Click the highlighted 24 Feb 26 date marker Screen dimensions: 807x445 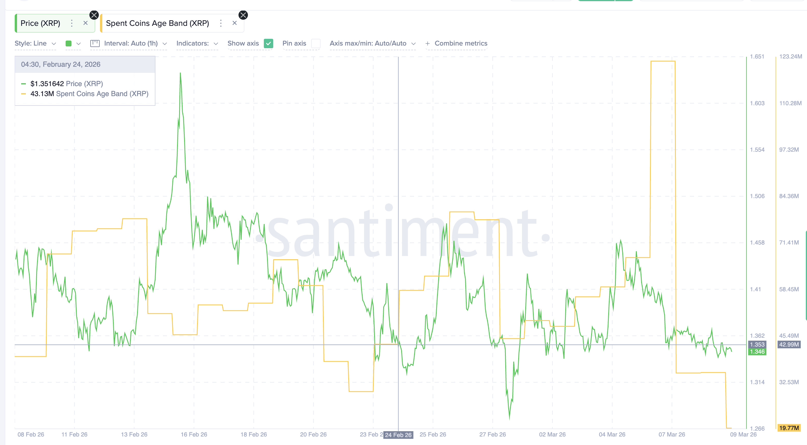coord(398,435)
